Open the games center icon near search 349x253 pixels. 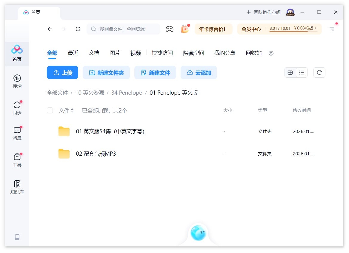(x=170, y=29)
